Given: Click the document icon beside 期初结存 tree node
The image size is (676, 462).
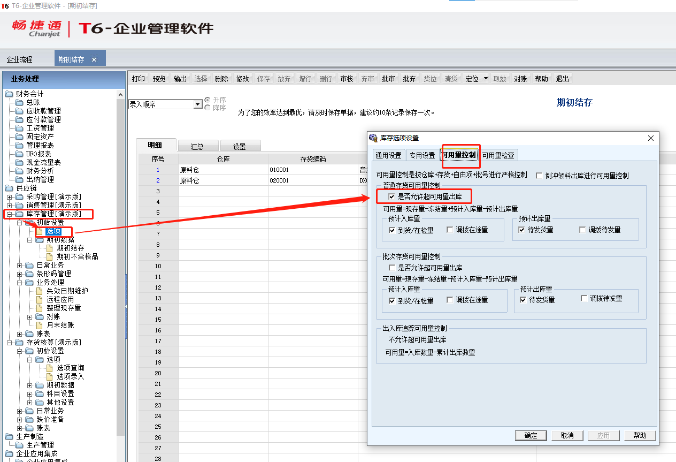Looking at the screenshot, I should pyautogui.click(x=50, y=248).
